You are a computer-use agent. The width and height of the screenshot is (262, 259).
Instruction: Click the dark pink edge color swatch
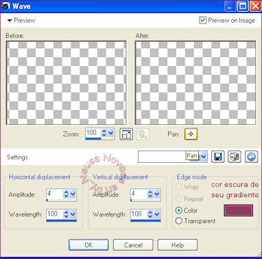tap(239, 210)
